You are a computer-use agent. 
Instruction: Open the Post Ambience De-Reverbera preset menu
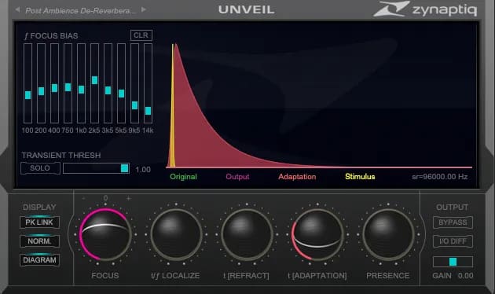(x=80, y=10)
